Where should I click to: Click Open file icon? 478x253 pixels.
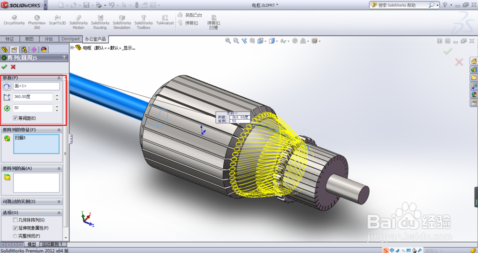pos(74,5)
